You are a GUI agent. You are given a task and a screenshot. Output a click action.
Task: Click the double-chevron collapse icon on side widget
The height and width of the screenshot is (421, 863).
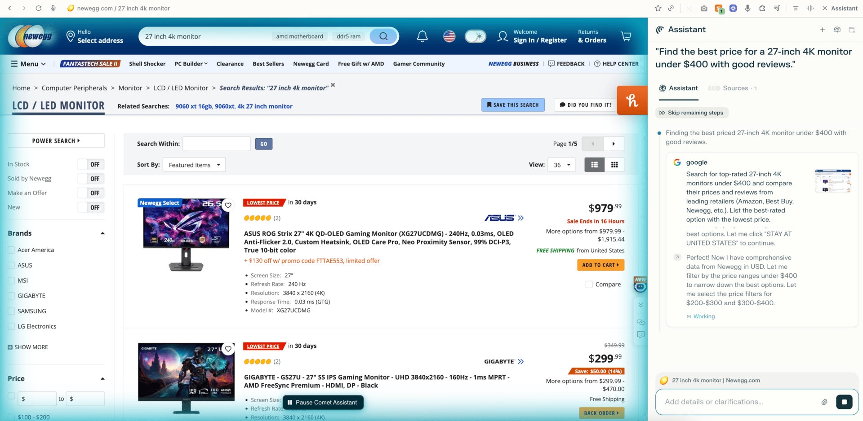point(641,305)
